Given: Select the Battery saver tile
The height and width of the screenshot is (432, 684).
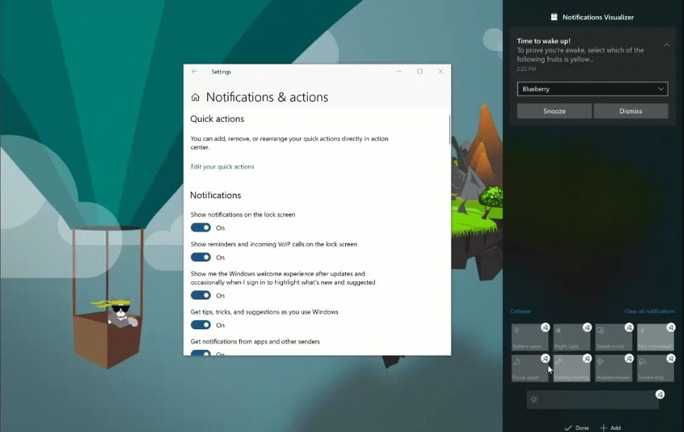Looking at the screenshot, I should pyautogui.click(x=530, y=337).
